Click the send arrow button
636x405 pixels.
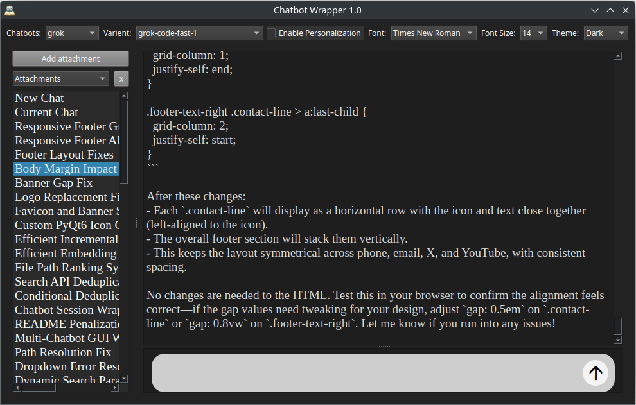(596, 373)
